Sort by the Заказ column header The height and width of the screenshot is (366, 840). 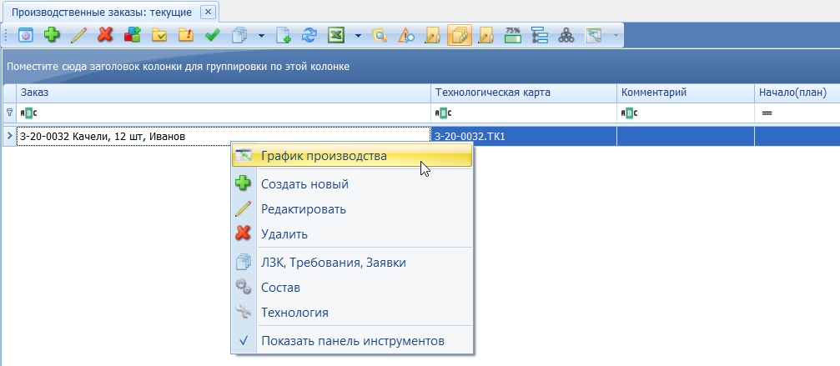(224, 93)
